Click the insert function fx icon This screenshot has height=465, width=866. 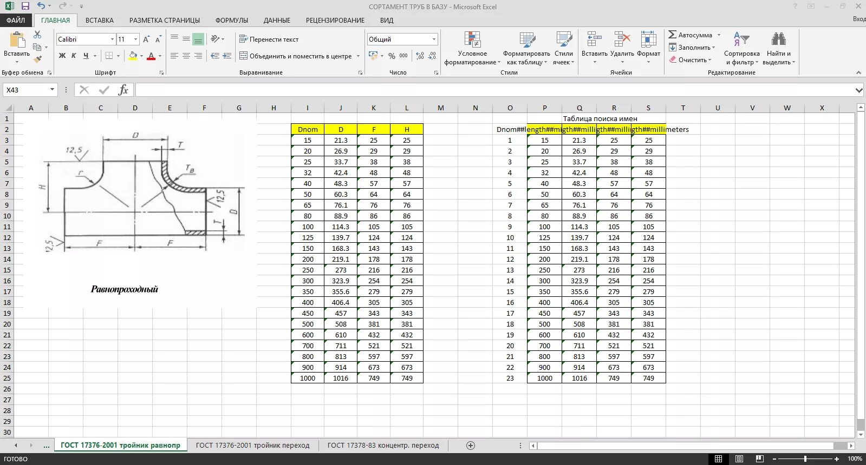click(x=123, y=90)
